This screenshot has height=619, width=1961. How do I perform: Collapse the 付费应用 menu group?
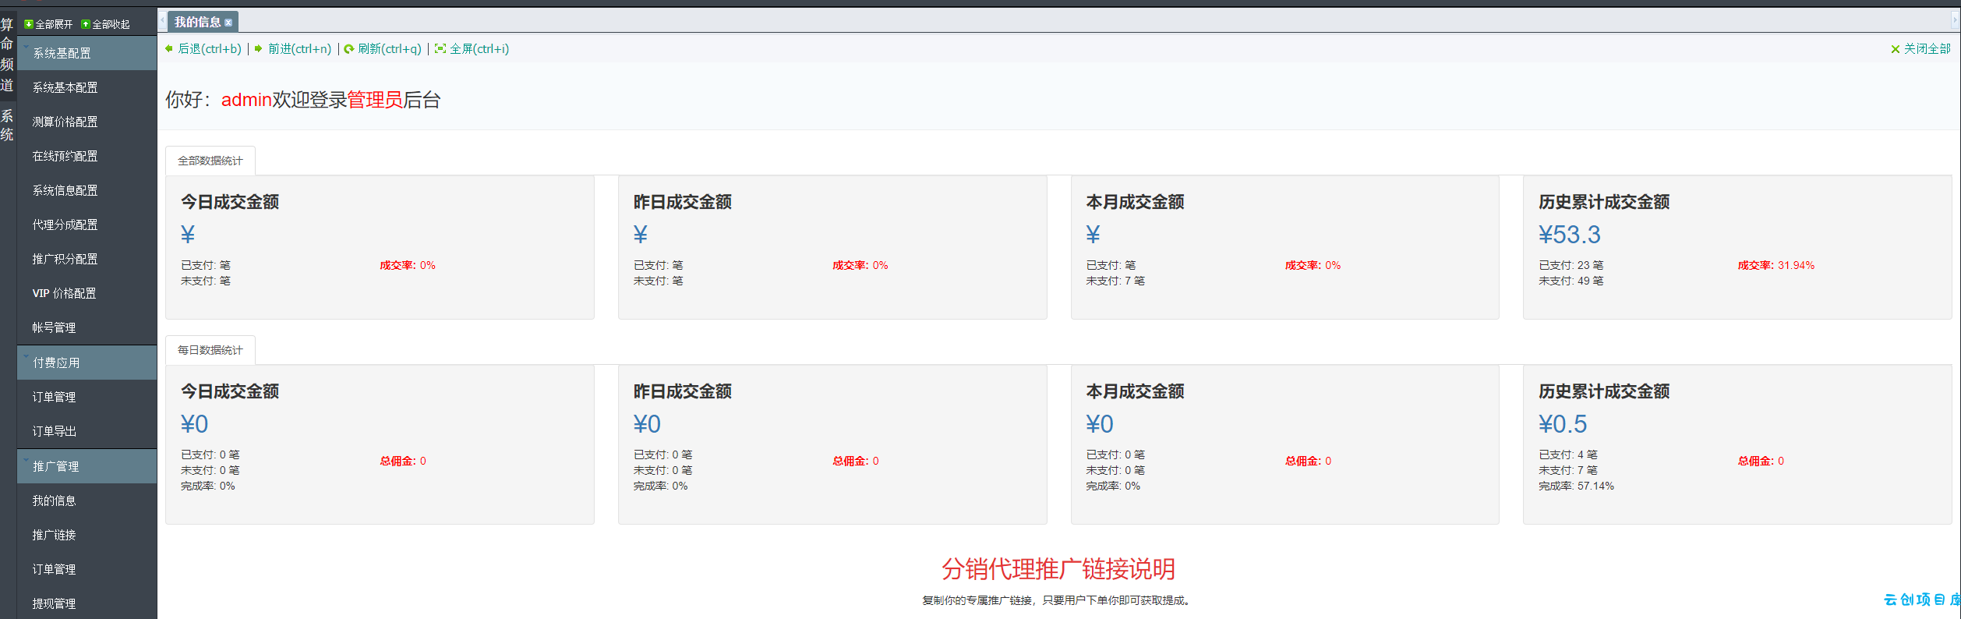[87, 363]
